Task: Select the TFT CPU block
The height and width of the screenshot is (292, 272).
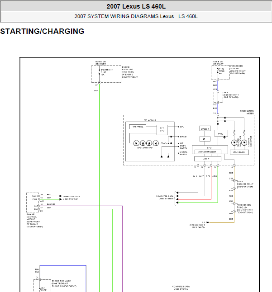Action: tap(162, 130)
